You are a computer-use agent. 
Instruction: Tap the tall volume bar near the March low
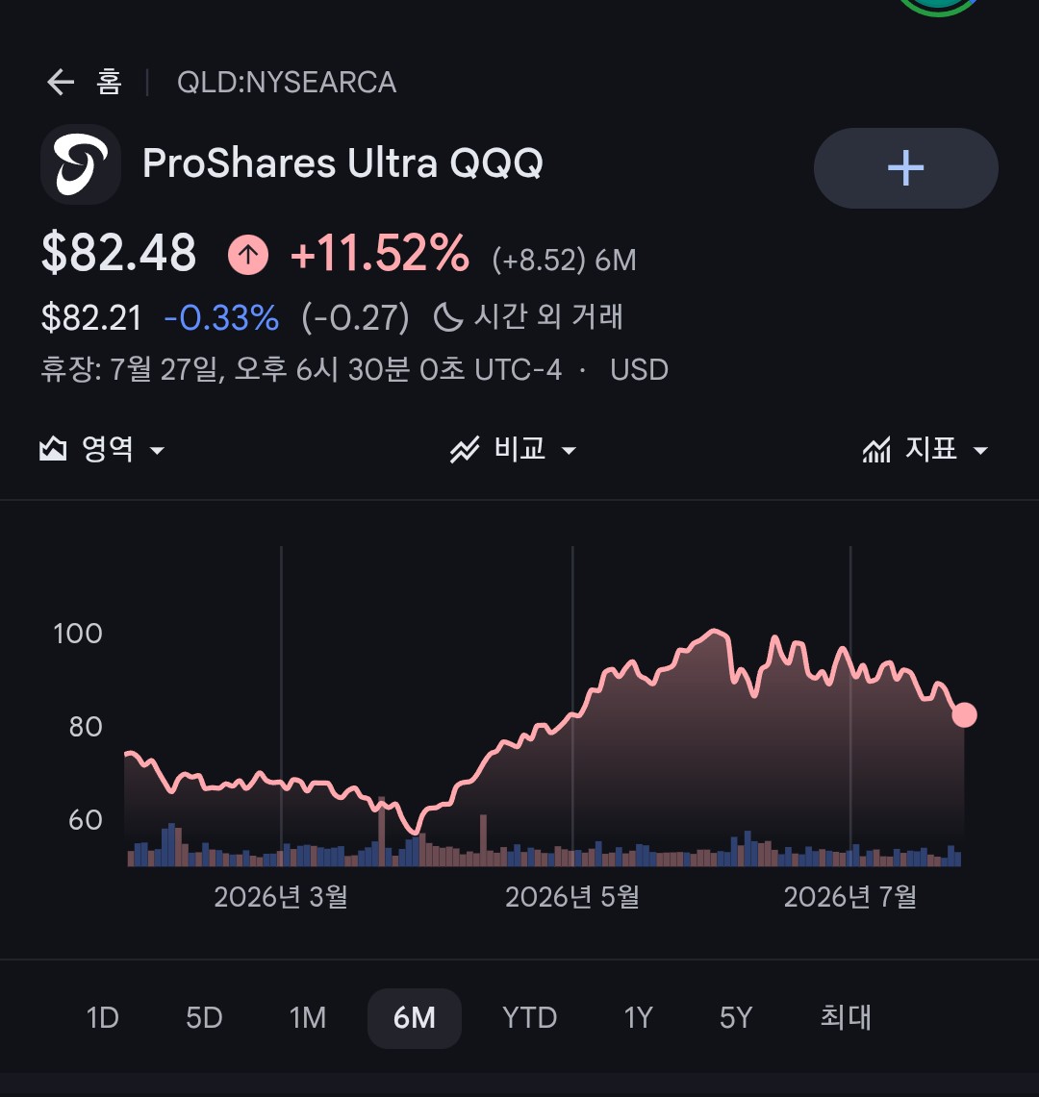tap(382, 831)
